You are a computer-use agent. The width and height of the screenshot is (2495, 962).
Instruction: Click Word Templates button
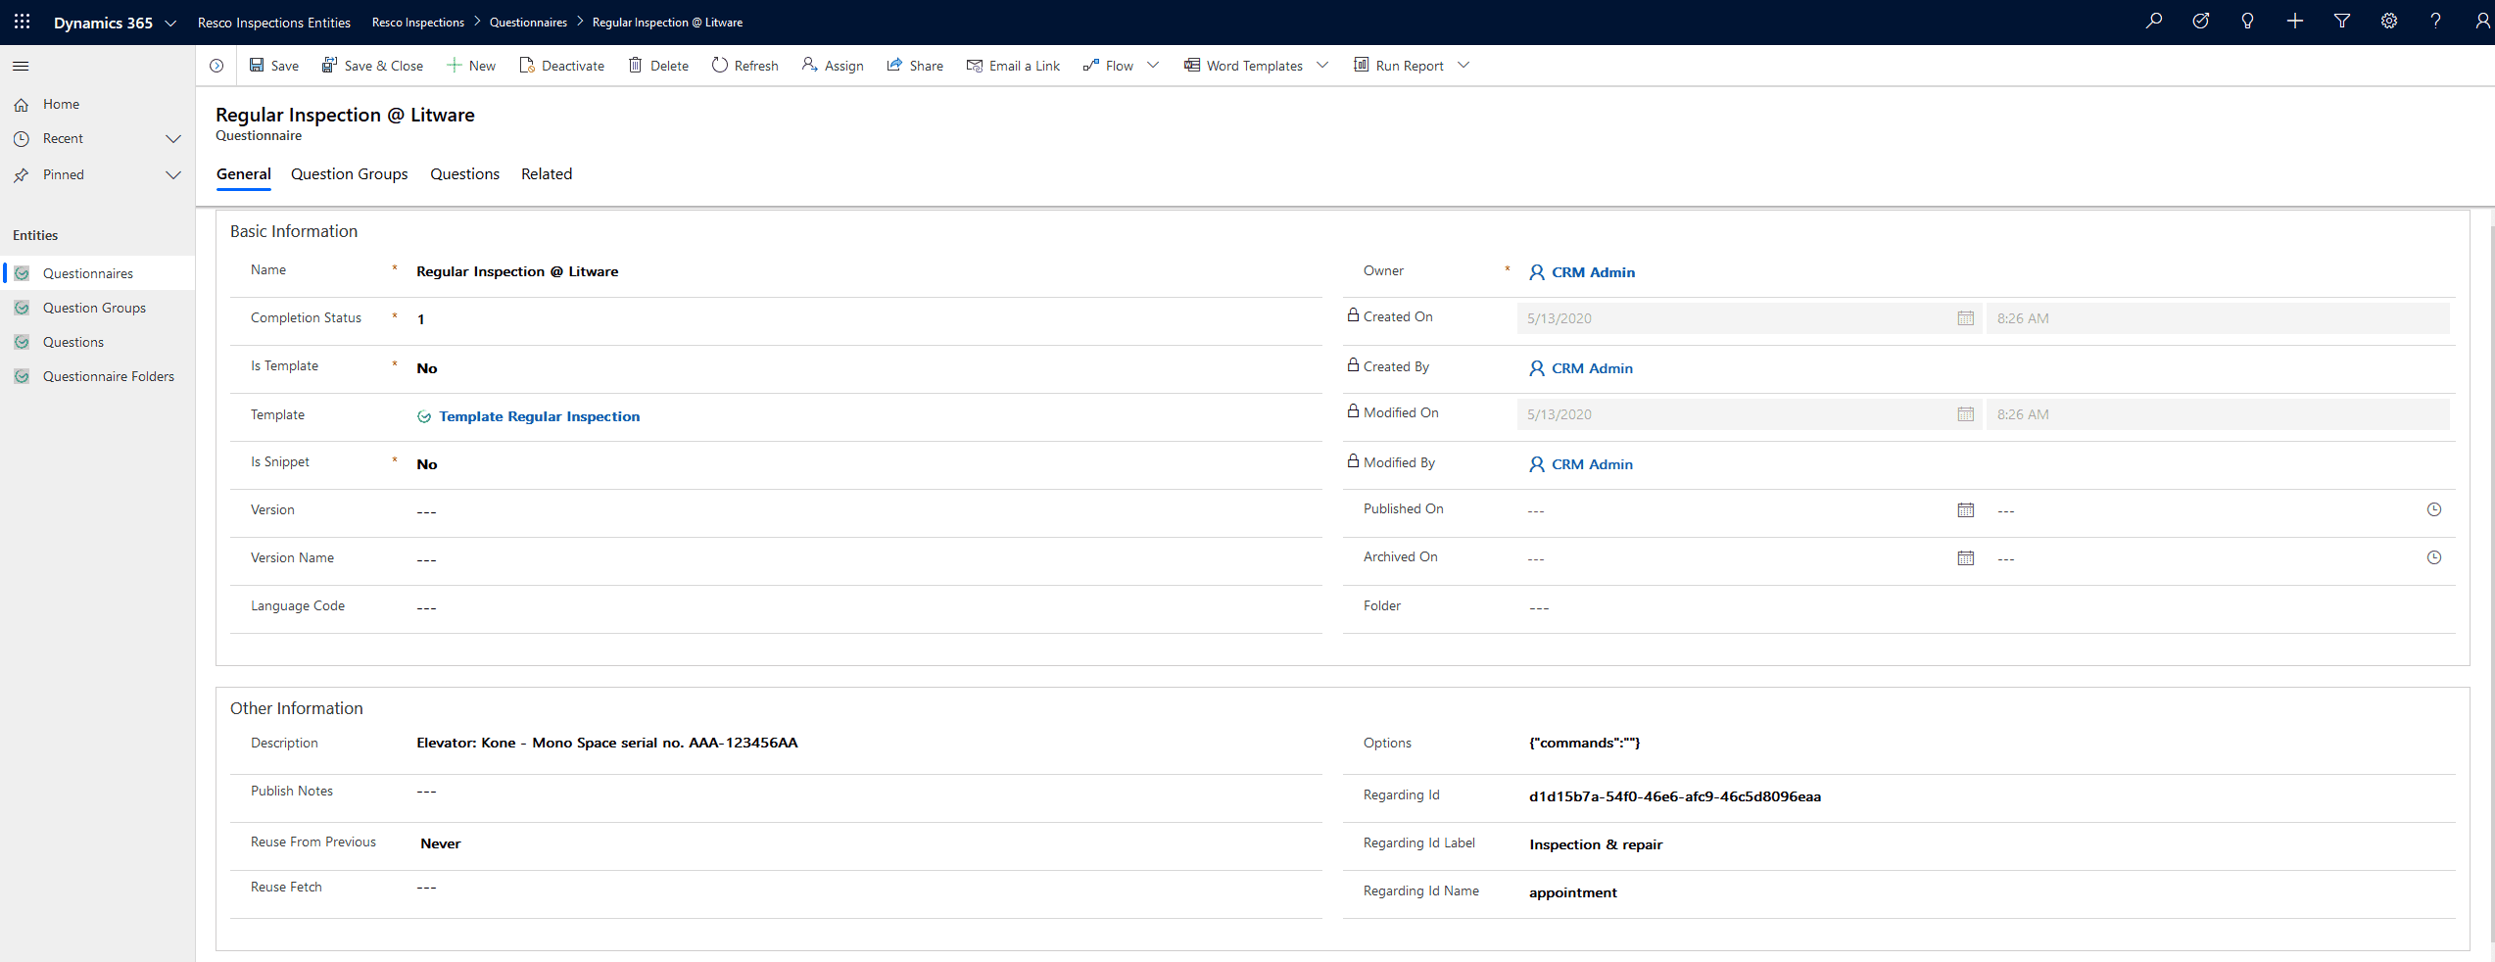[1243, 66]
